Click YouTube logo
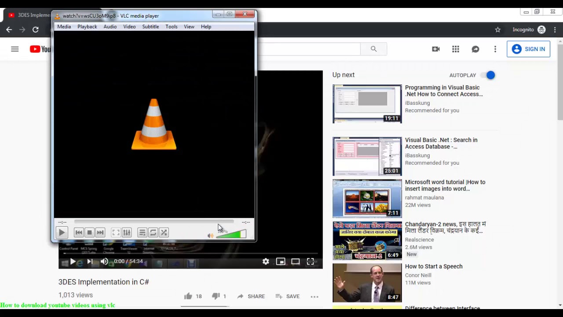Image resolution: width=563 pixels, height=317 pixels. [40, 49]
